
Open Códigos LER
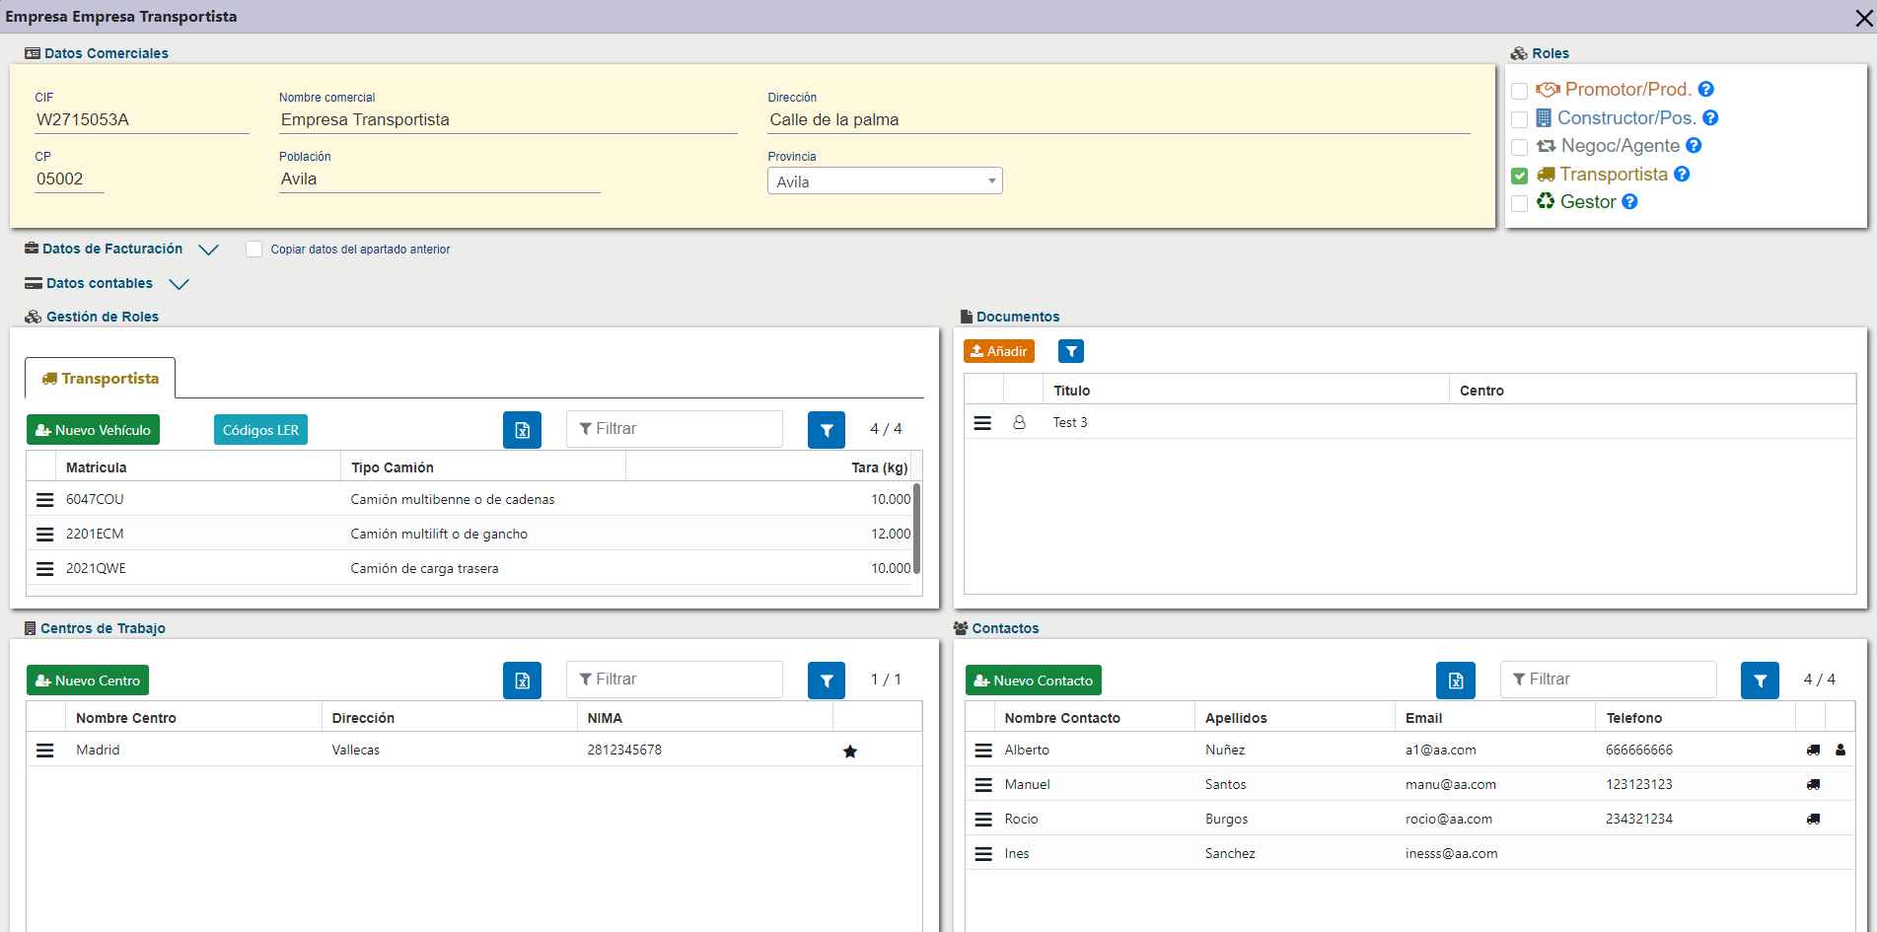pos(260,430)
